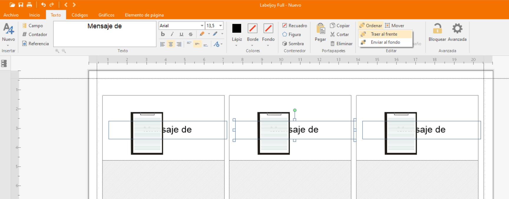Toggle strikethrough formatting
This screenshot has width=509, height=199.
[191, 34]
